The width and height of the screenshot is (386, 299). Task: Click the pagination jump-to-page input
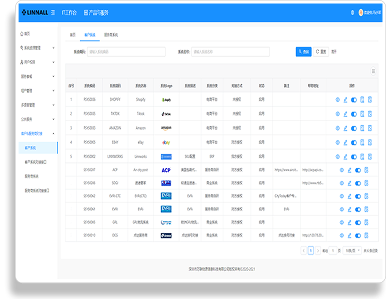(333, 250)
